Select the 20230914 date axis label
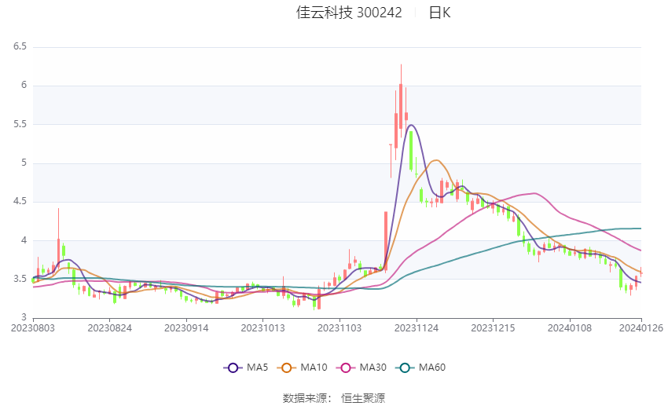 point(186,328)
